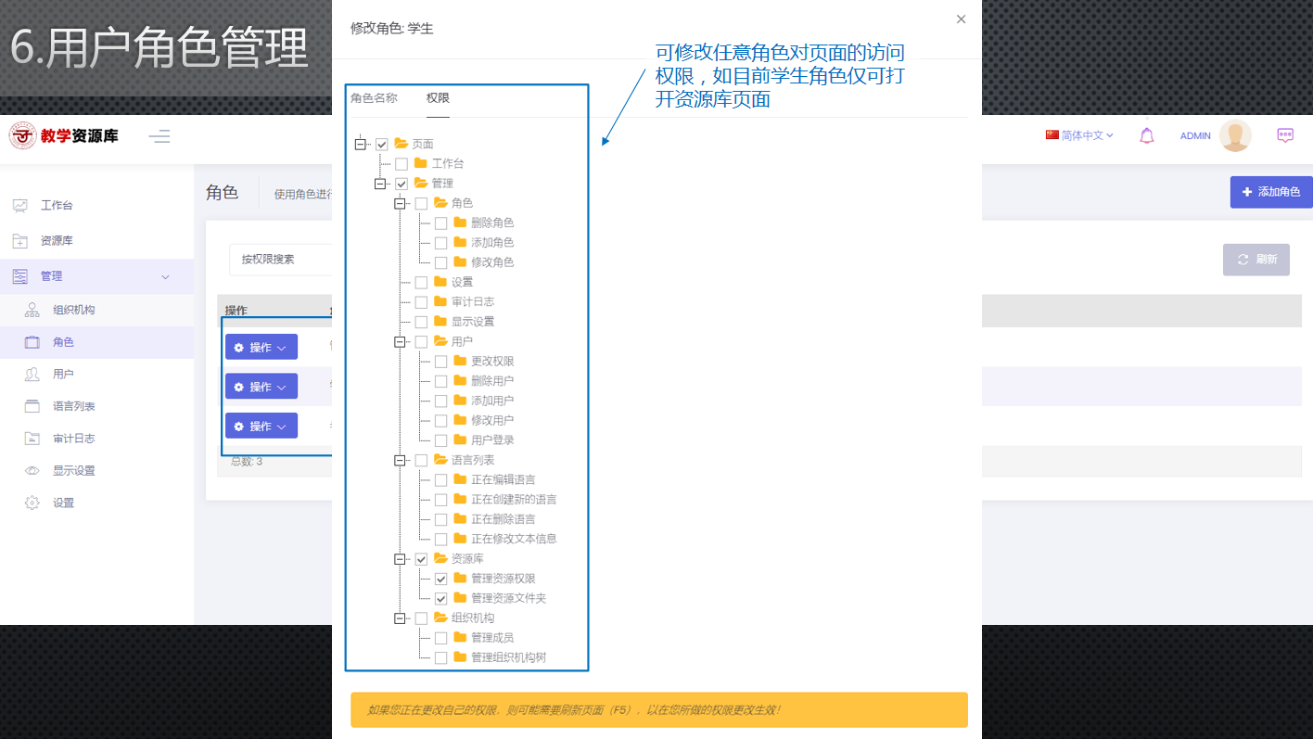The height and width of the screenshot is (739, 1313).
Task: Check the 管理组织机构树 checkbox
Action: [440, 657]
